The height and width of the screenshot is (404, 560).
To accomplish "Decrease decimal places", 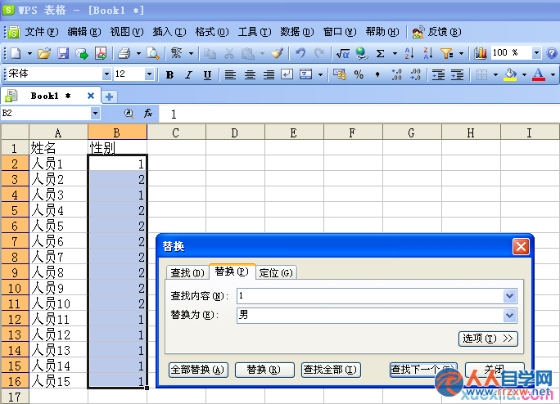I will [x=415, y=74].
